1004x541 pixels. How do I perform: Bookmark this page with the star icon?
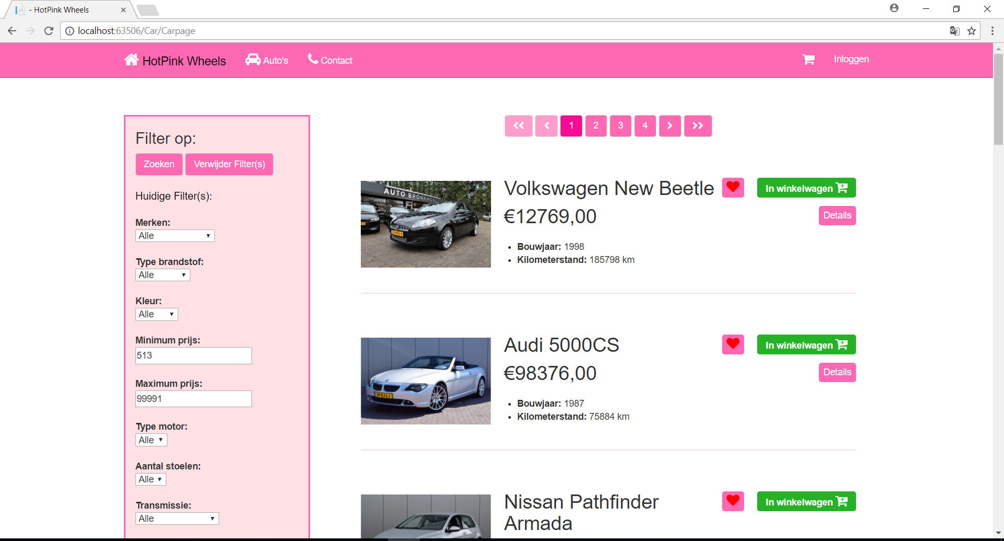(972, 31)
